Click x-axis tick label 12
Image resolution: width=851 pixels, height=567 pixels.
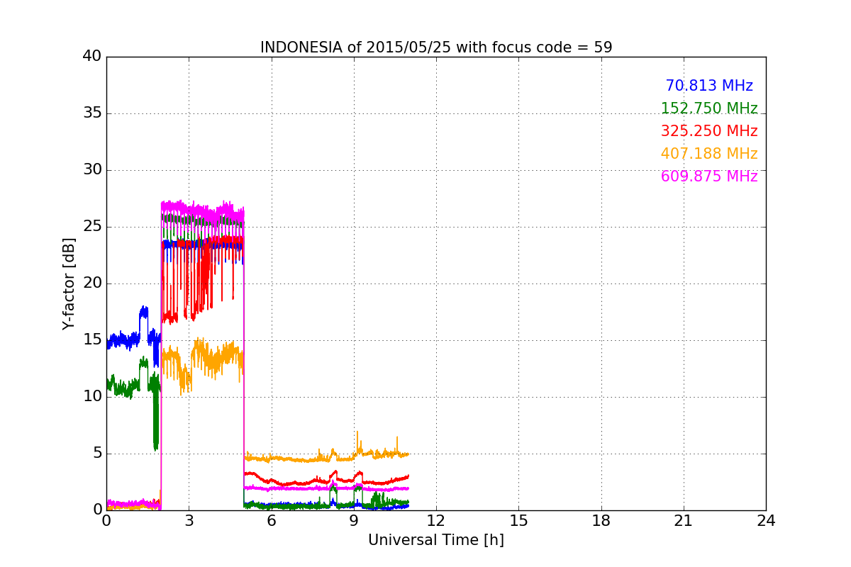click(x=436, y=521)
